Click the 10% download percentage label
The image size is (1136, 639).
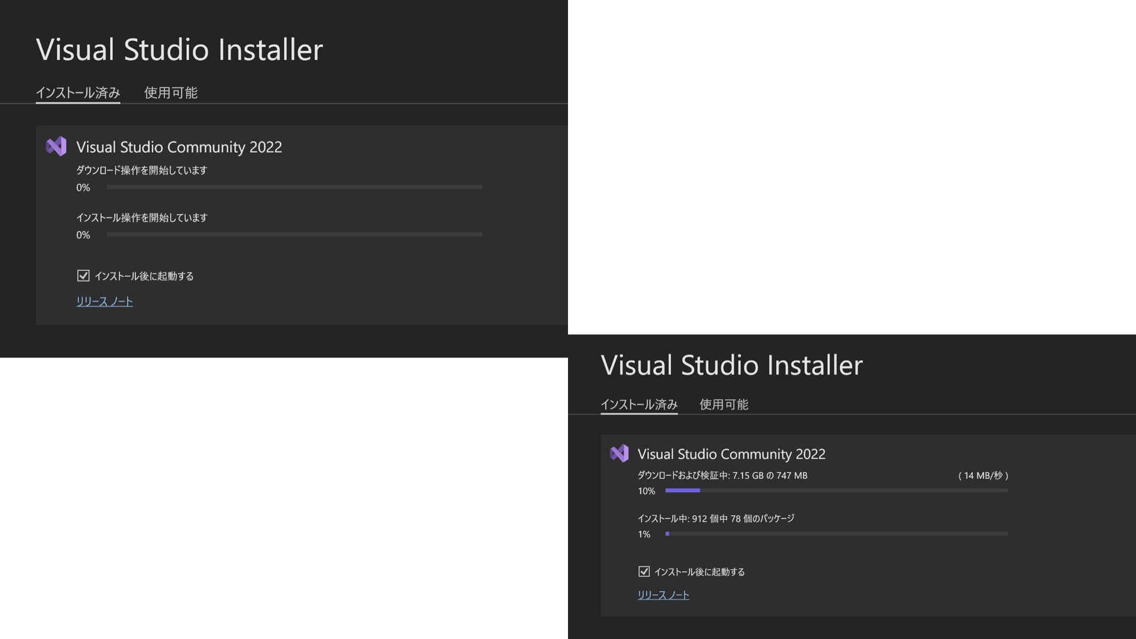coord(647,491)
